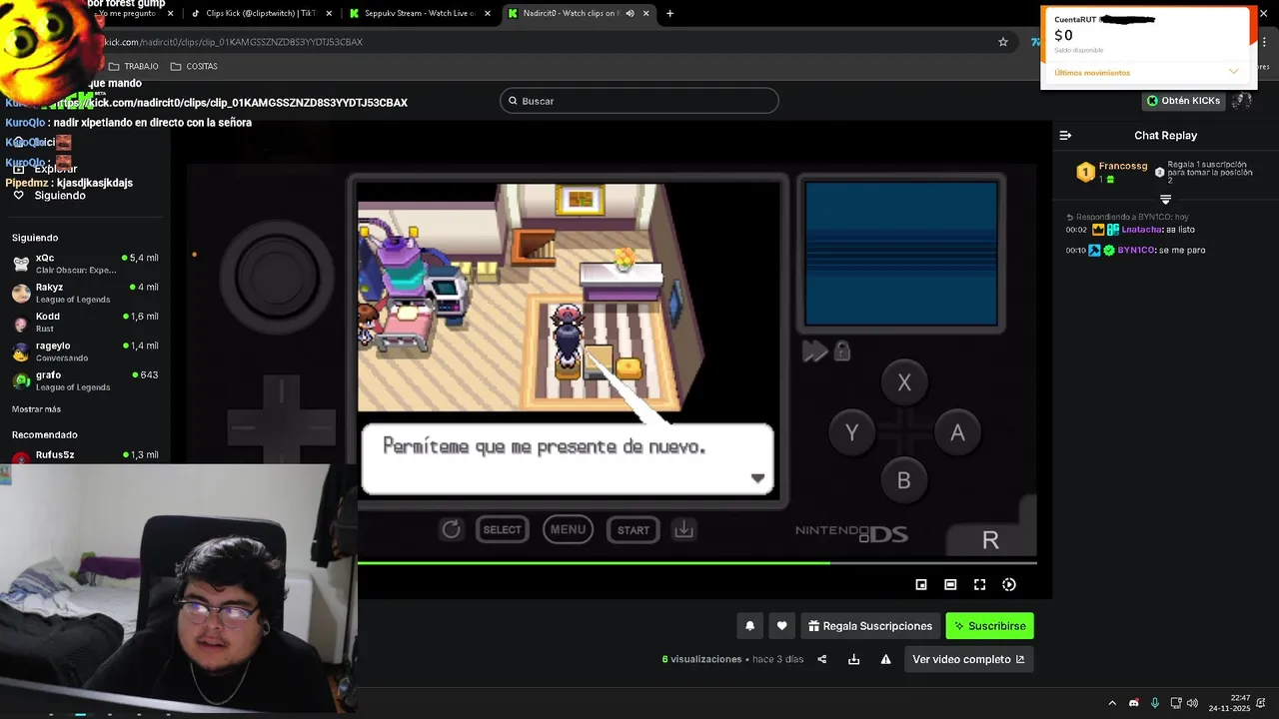Viewport: 1279px width, 719px height.
Task: Enter fullscreen on the video player
Action: (980, 584)
